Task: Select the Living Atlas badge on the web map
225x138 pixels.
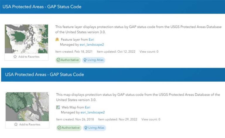Action: tap(94, 128)
